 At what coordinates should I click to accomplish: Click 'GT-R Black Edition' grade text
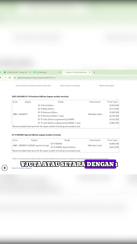[x=46, y=109]
